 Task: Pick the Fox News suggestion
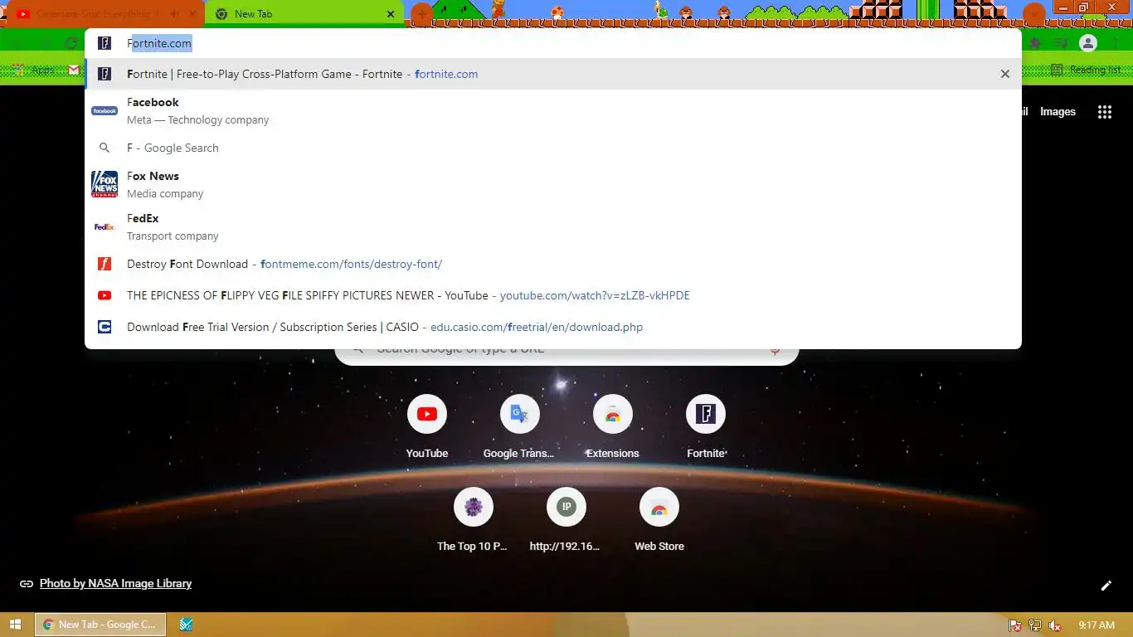[553, 184]
